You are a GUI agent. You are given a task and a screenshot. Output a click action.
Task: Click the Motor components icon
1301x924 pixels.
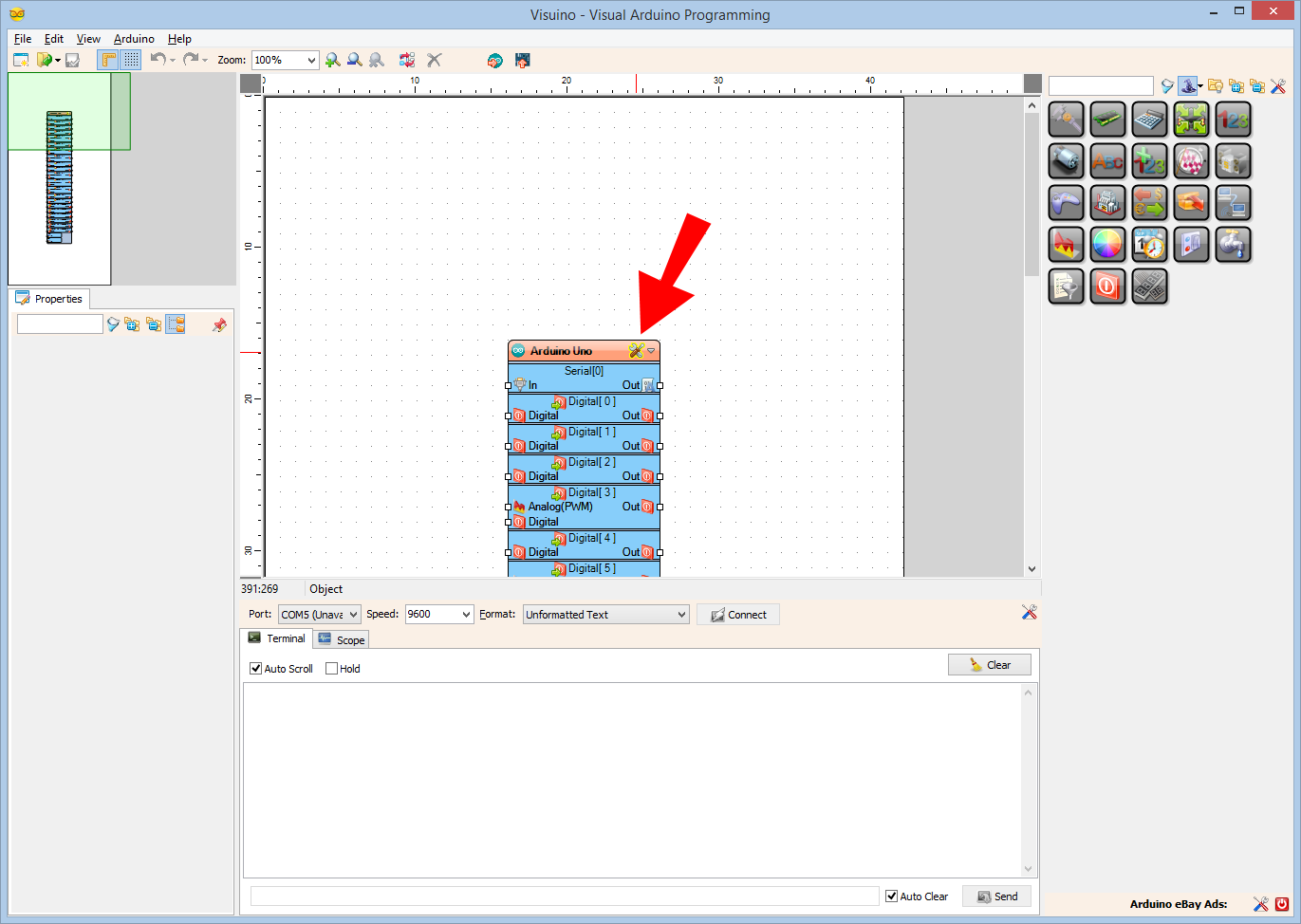pyautogui.click(x=1067, y=160)
